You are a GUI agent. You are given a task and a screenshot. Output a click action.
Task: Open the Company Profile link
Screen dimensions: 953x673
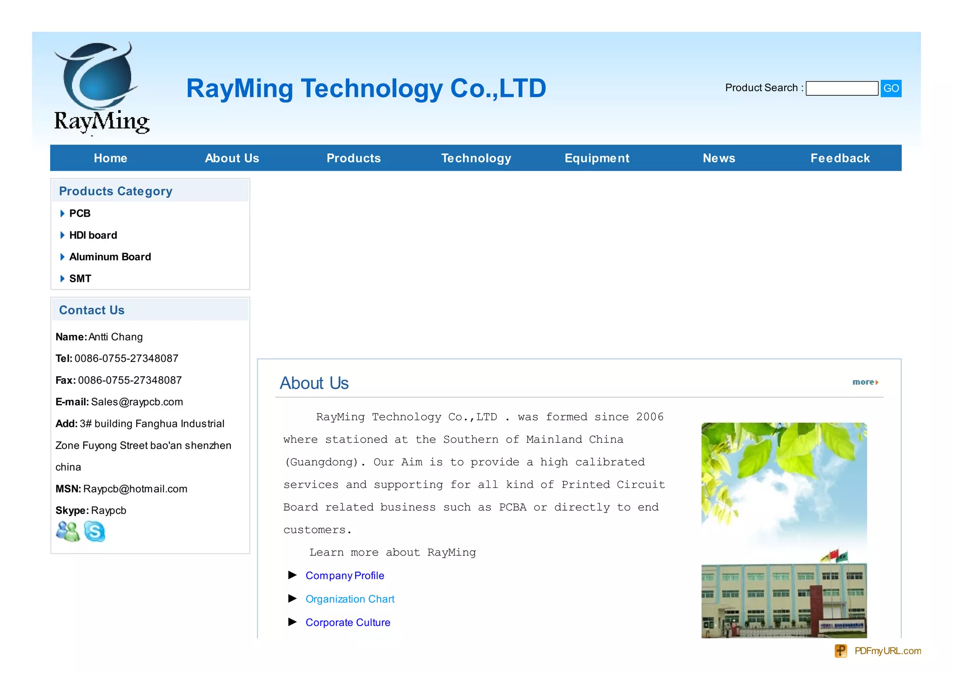click(x=344, y=575)
